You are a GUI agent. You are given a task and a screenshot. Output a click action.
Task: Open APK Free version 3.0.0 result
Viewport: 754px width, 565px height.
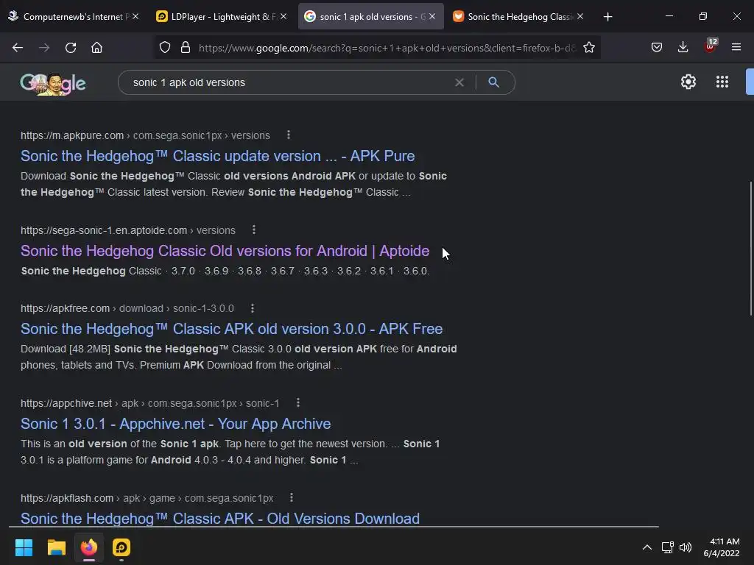pos(232,329)
